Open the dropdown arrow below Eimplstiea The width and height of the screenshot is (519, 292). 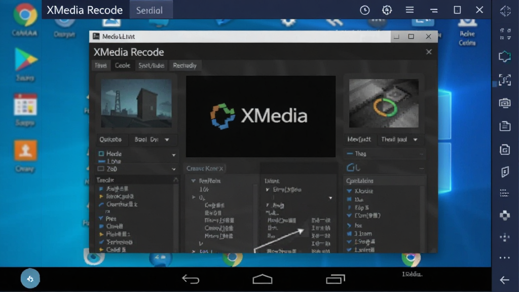pos(330,198)
